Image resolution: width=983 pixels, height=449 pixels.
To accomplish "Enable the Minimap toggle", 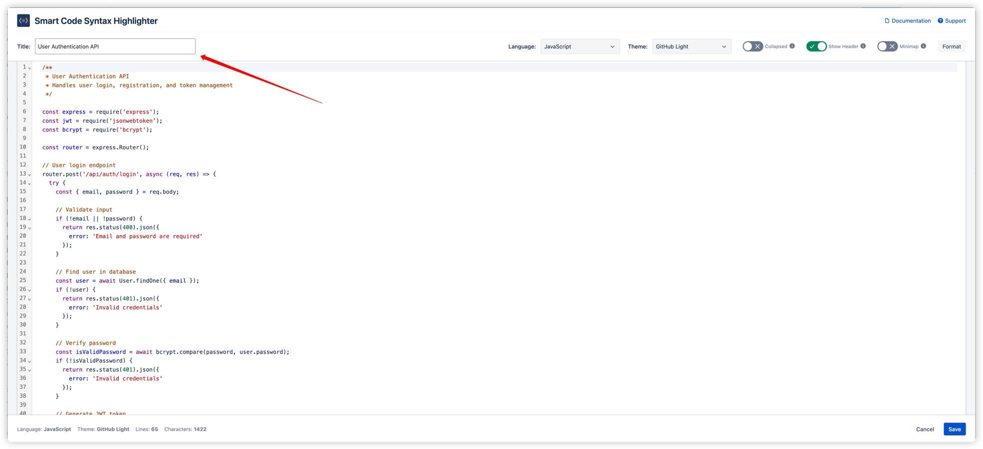I will [x=887, y=46].
